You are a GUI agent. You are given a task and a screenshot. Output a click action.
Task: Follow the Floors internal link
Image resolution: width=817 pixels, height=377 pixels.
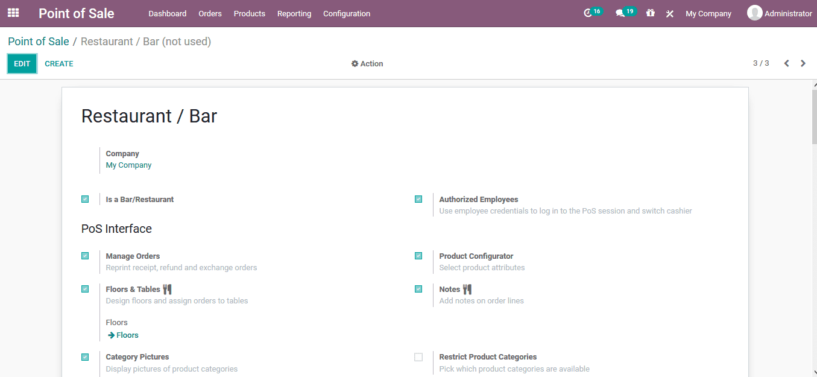tap(122, 335)
